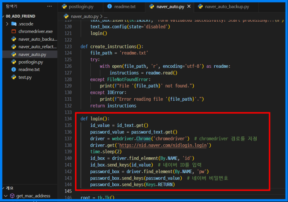Screen dimensions: 288x202
Task: Open the Explorer more actions ellipsis menu
Action: (49, 6)
